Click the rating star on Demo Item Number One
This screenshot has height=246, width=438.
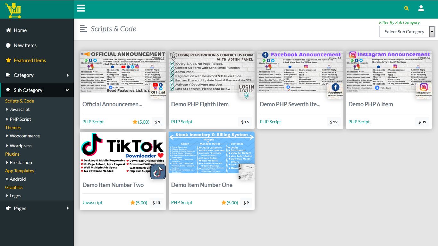[x=224, y=202]
